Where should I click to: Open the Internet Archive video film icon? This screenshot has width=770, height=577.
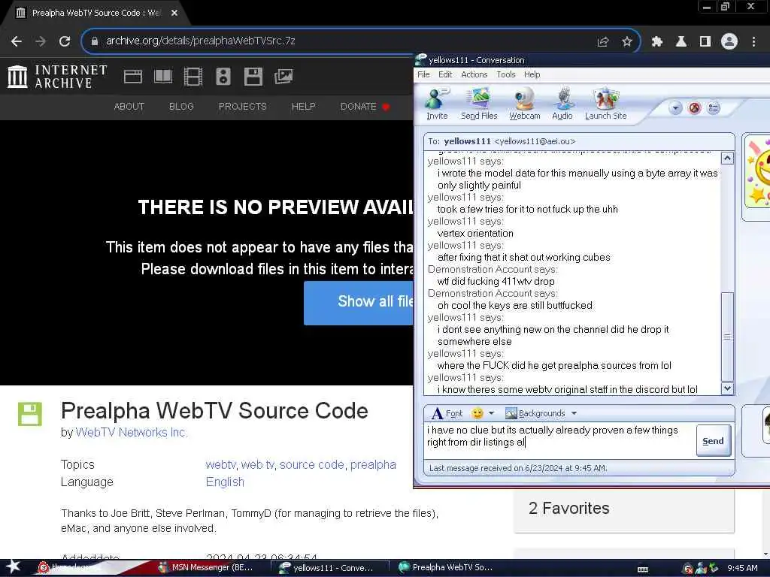(193, 77)
